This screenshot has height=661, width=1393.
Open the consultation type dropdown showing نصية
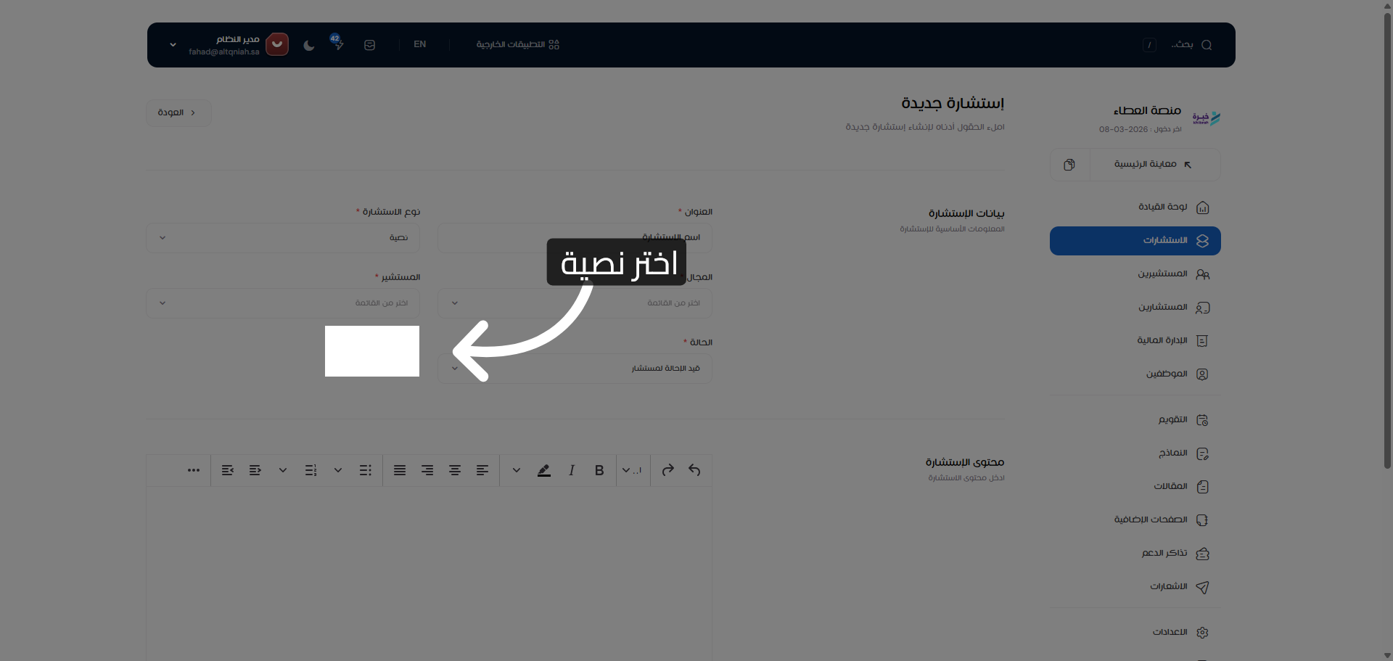[282, 237]
